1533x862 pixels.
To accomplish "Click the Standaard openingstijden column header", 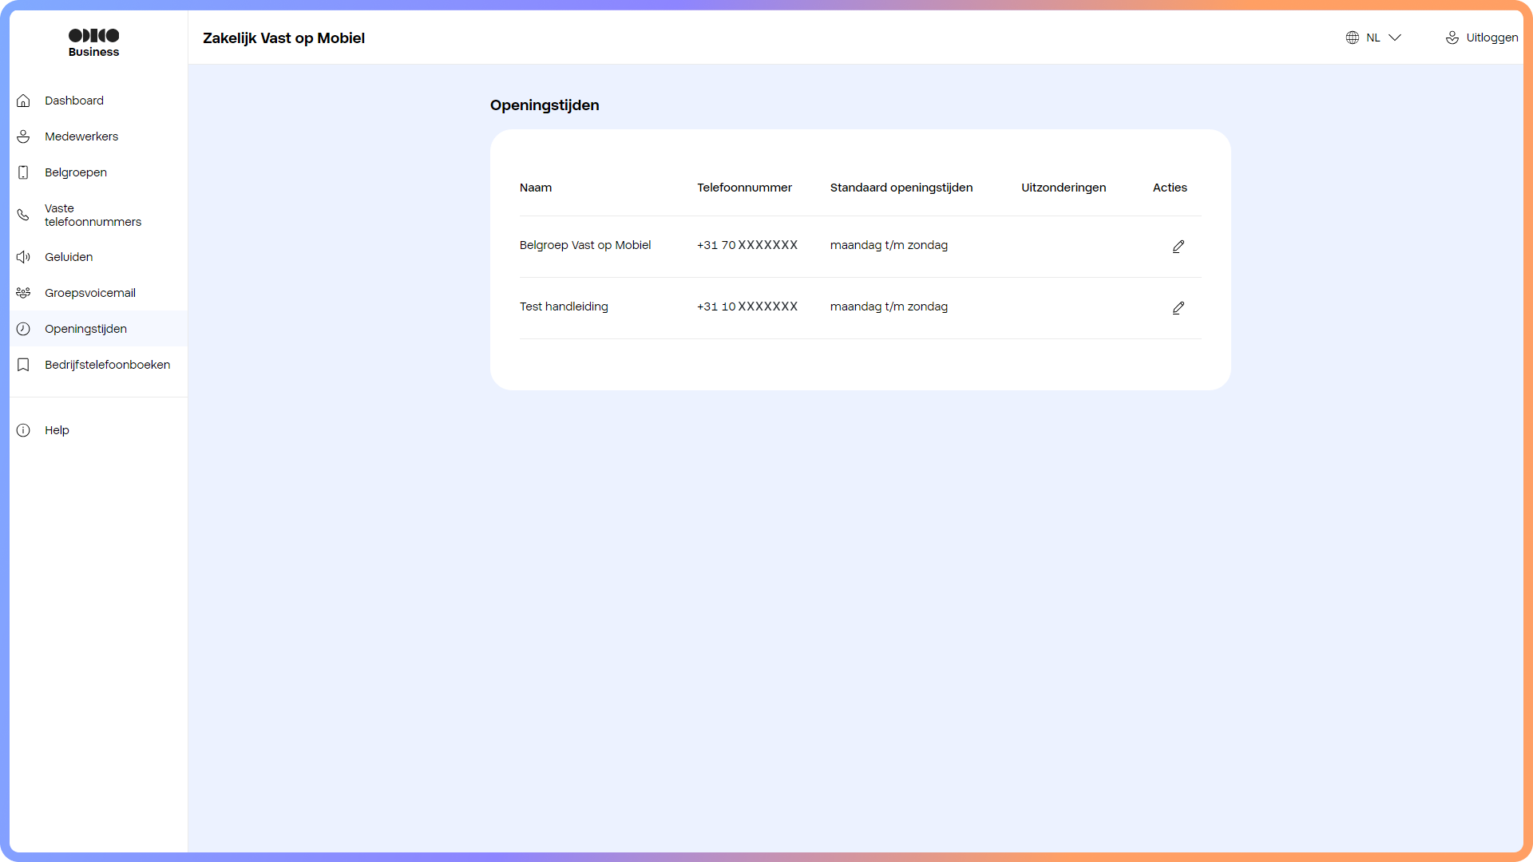I will tap(901, 188).
